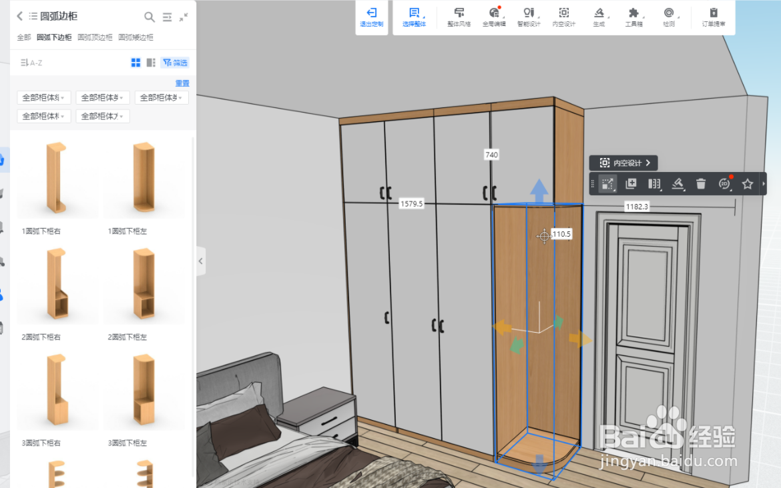Click the list-indent icon beside the search icon
The width and height of the screenshot is (781, 488).
coord(168,17)
